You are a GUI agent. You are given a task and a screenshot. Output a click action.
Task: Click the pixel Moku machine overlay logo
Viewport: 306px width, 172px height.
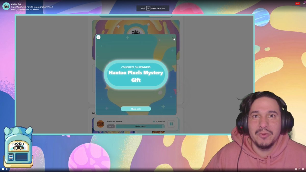point(18,147)
